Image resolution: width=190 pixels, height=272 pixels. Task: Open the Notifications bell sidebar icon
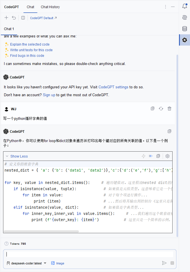point(185,6)
